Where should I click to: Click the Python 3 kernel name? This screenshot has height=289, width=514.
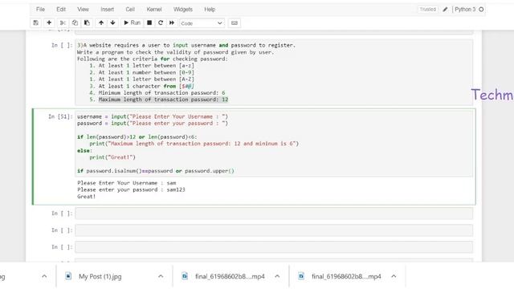tap(465, 9)
